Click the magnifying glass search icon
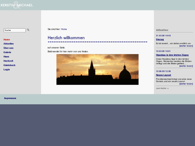195x146 pixels. (28, 30)
